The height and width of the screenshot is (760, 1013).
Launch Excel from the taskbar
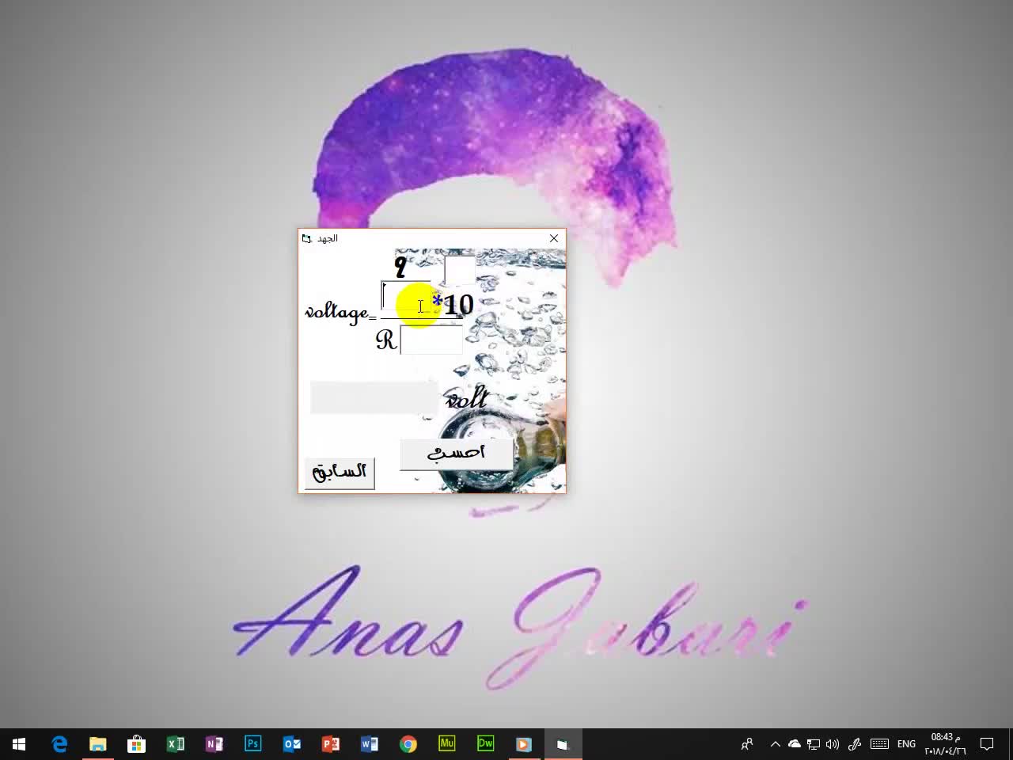tap(175, 744)
